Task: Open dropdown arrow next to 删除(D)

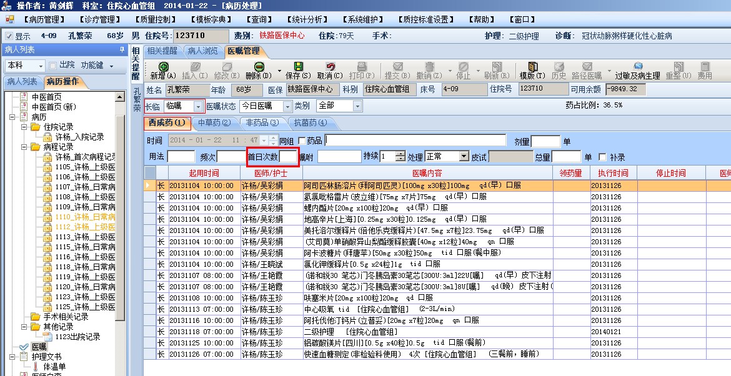Action: [x=279, y=71]
